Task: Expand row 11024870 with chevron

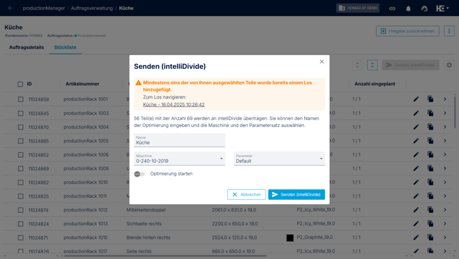Action: [x=445, y=127]
